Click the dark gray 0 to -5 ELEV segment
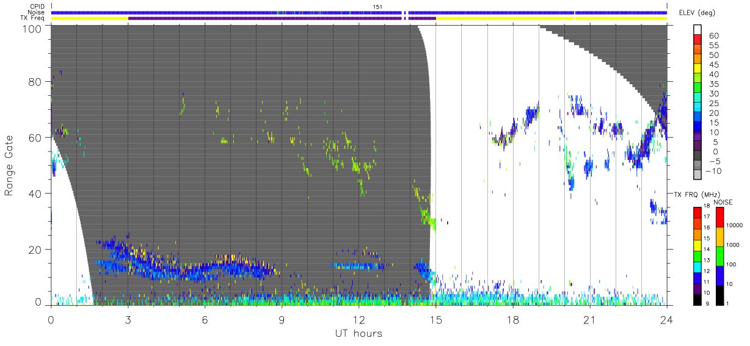 [698, 156]
